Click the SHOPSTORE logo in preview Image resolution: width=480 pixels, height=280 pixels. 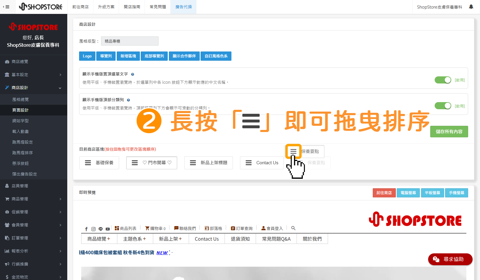click(415, 220)
